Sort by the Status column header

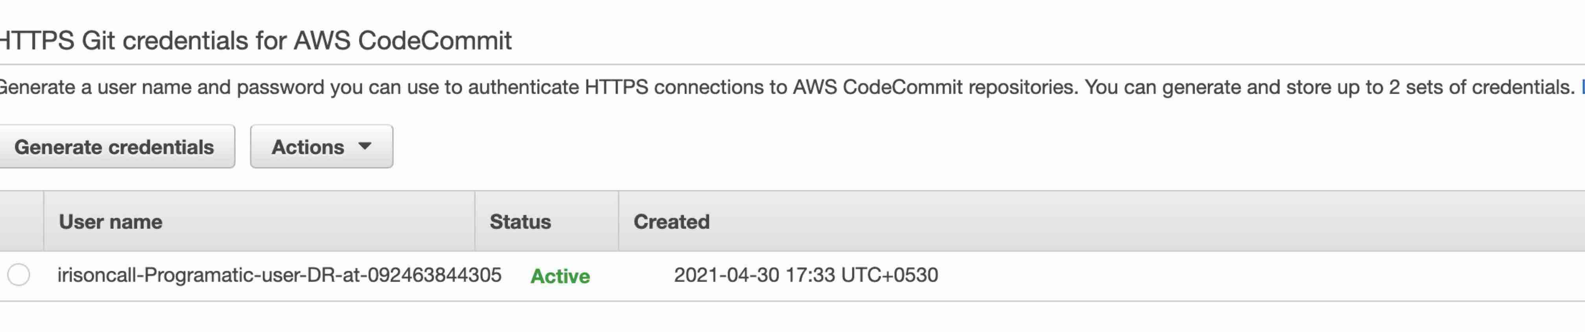pos(521,222)
